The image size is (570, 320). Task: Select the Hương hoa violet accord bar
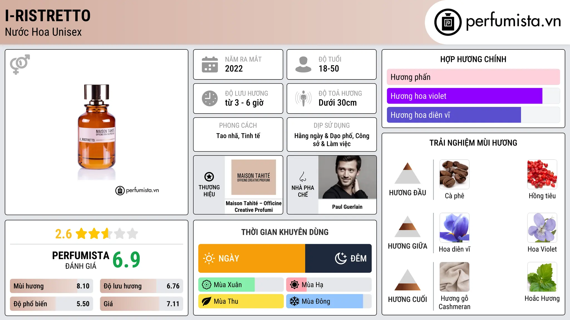(x=473, y=96)
